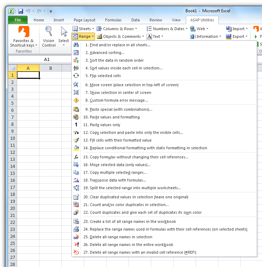The width and height of the screenshot is (262, 267).
Task: Choose Replace range names with cell references item
Action: tap(164, 229)
